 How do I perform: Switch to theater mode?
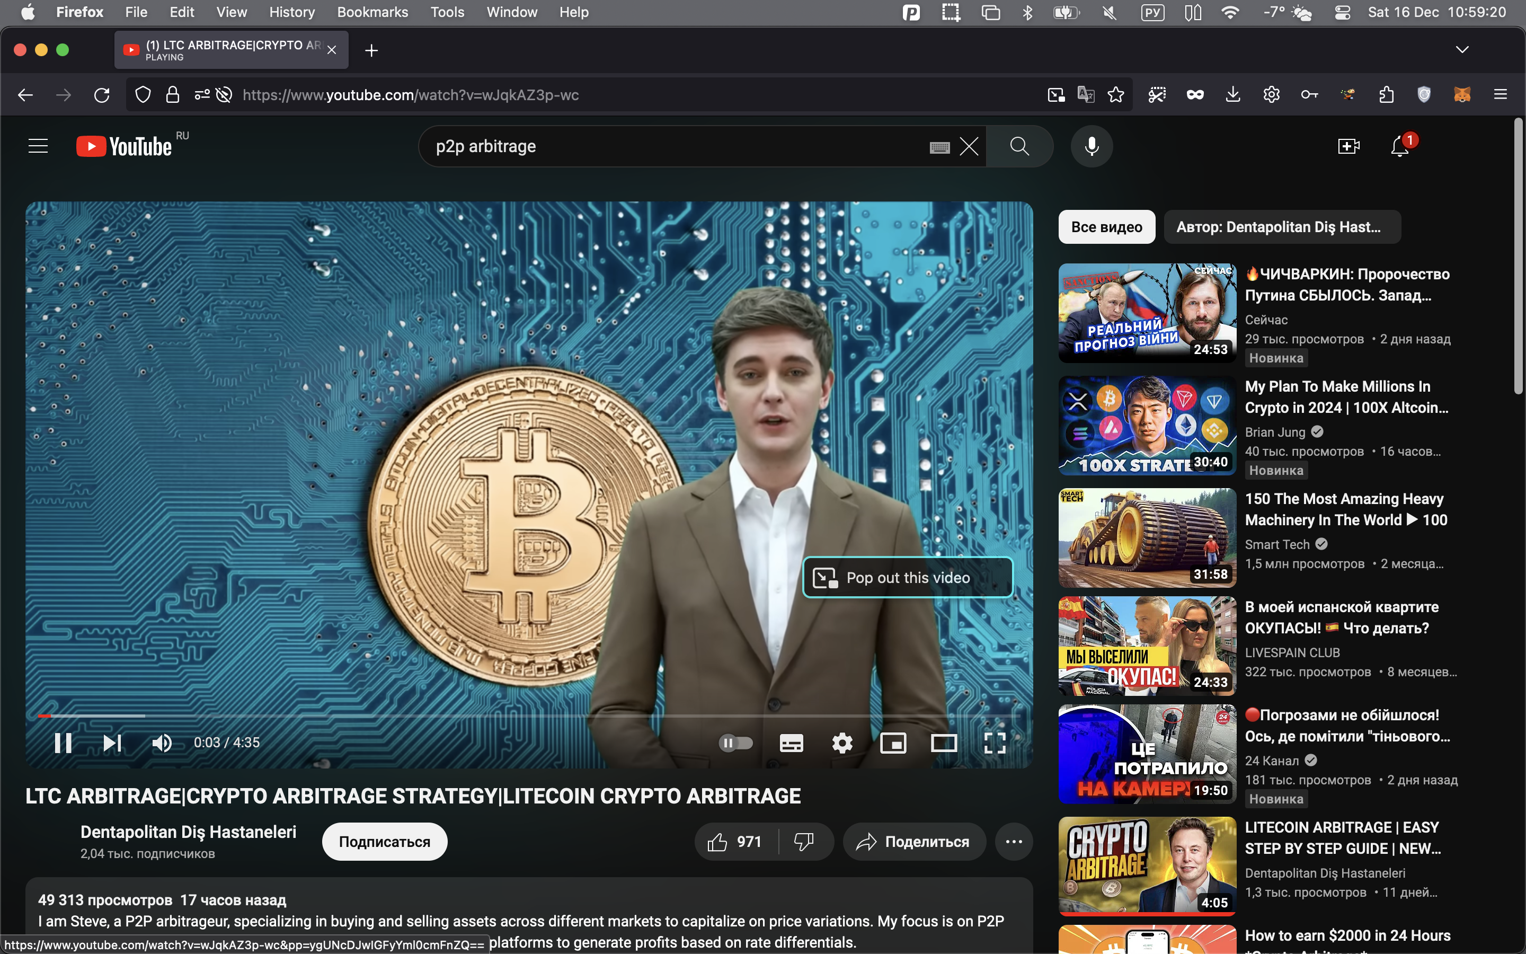tap(944, 743)
